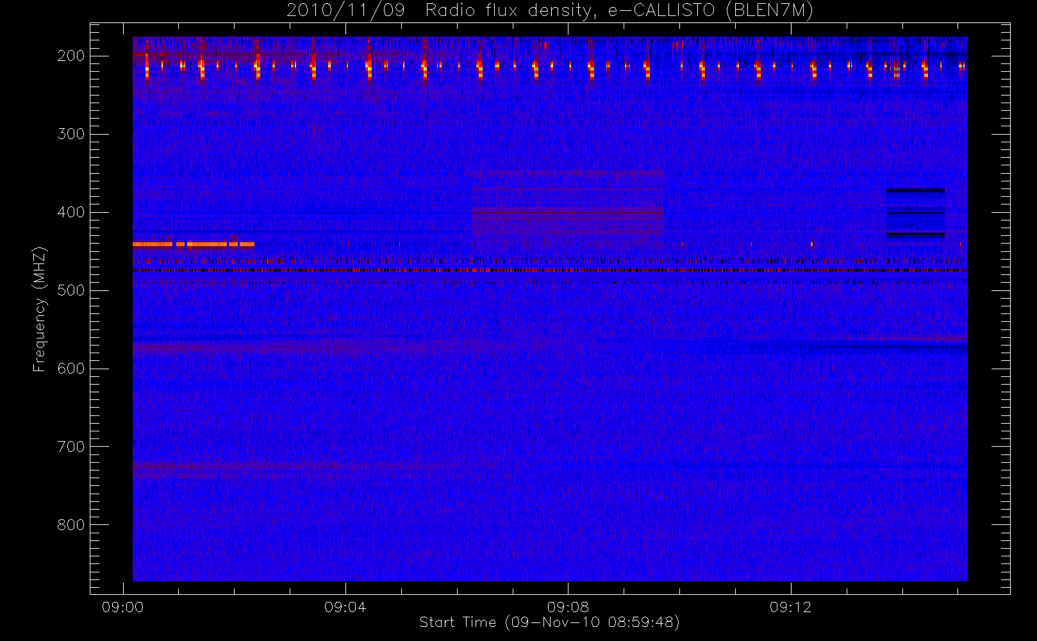This screenshot has height=641, width=1037.
Task: Select the 800 frequency tick label
Action: click(71, 525)
